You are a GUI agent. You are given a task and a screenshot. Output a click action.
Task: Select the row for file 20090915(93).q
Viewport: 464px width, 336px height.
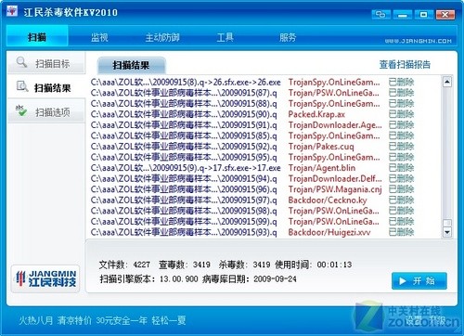pos(252,232)
